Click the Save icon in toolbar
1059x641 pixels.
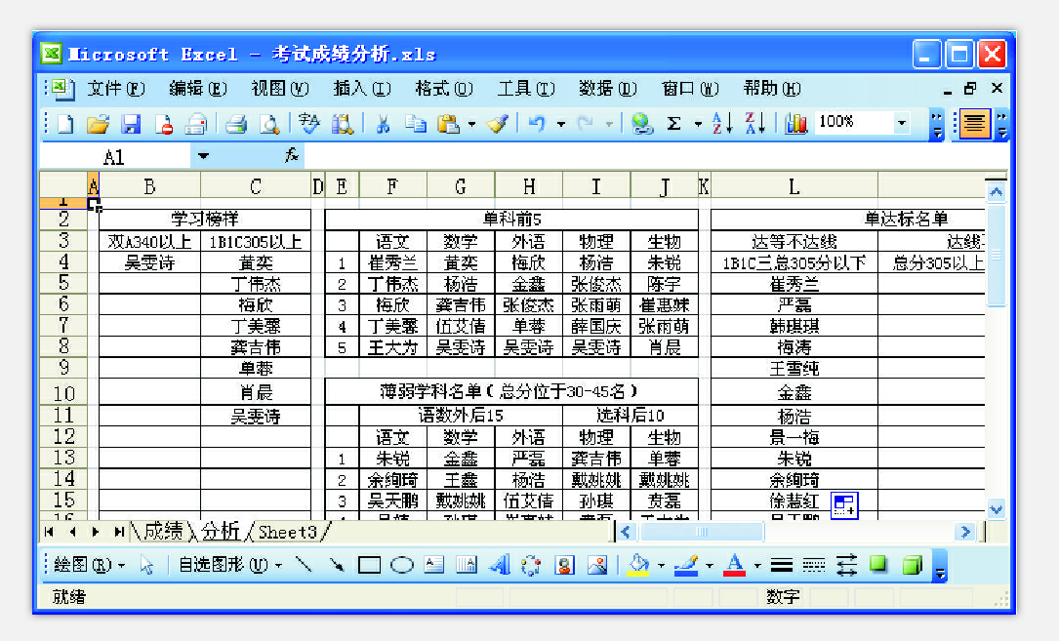point(131,124)
